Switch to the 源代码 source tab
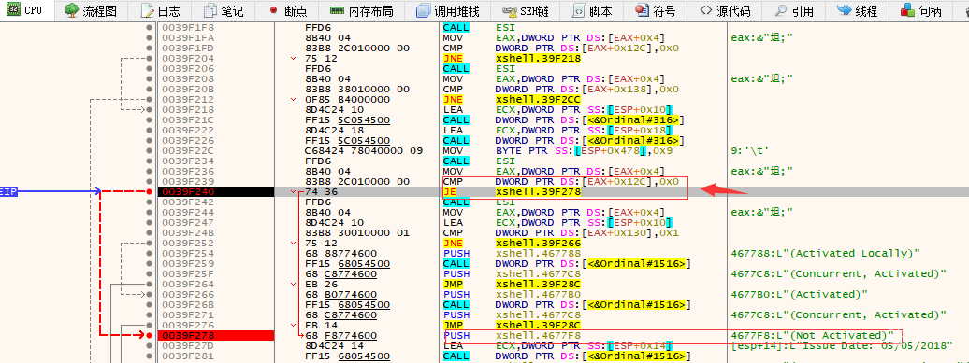The image size is (969, 363). pyautogui.click(x=725, y=10)
